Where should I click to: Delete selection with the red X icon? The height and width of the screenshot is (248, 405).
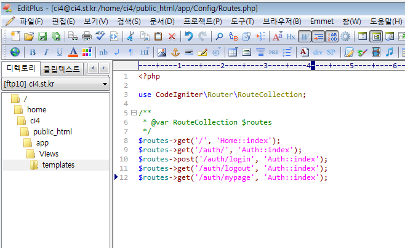(x=172, y=36)
